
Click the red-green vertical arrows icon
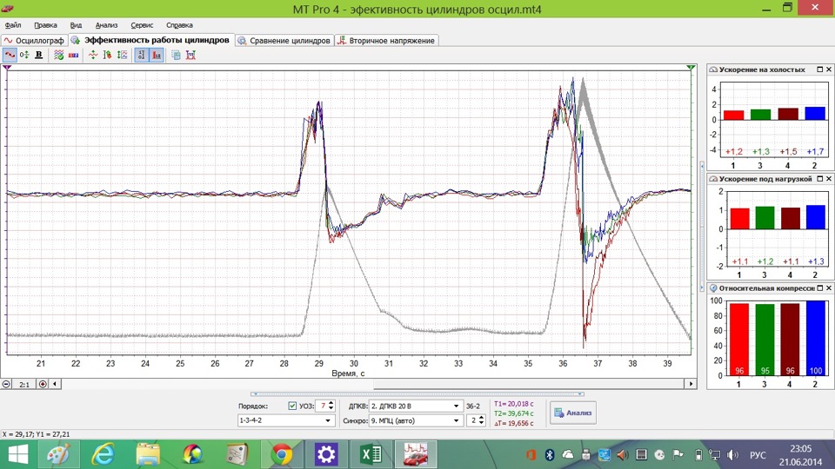[x=107, y=55]
